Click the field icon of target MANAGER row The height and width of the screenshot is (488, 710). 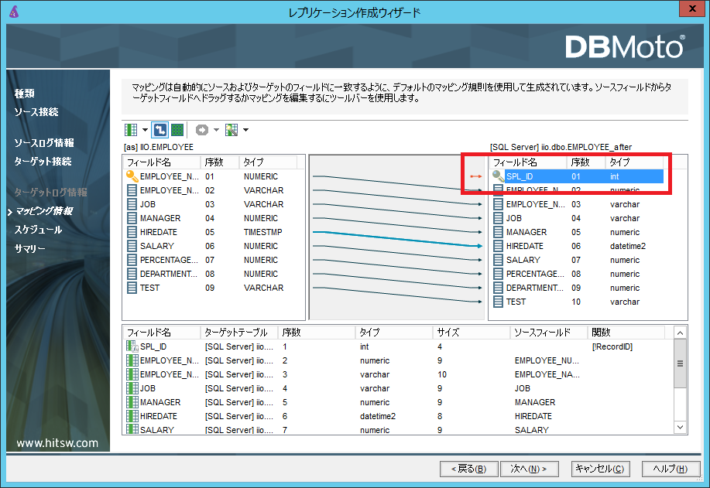point(498,232)
